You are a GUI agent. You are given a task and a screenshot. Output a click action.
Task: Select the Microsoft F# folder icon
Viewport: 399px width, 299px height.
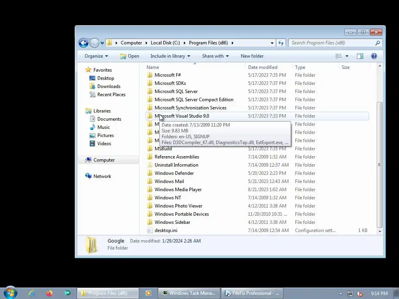click(150, 75)
